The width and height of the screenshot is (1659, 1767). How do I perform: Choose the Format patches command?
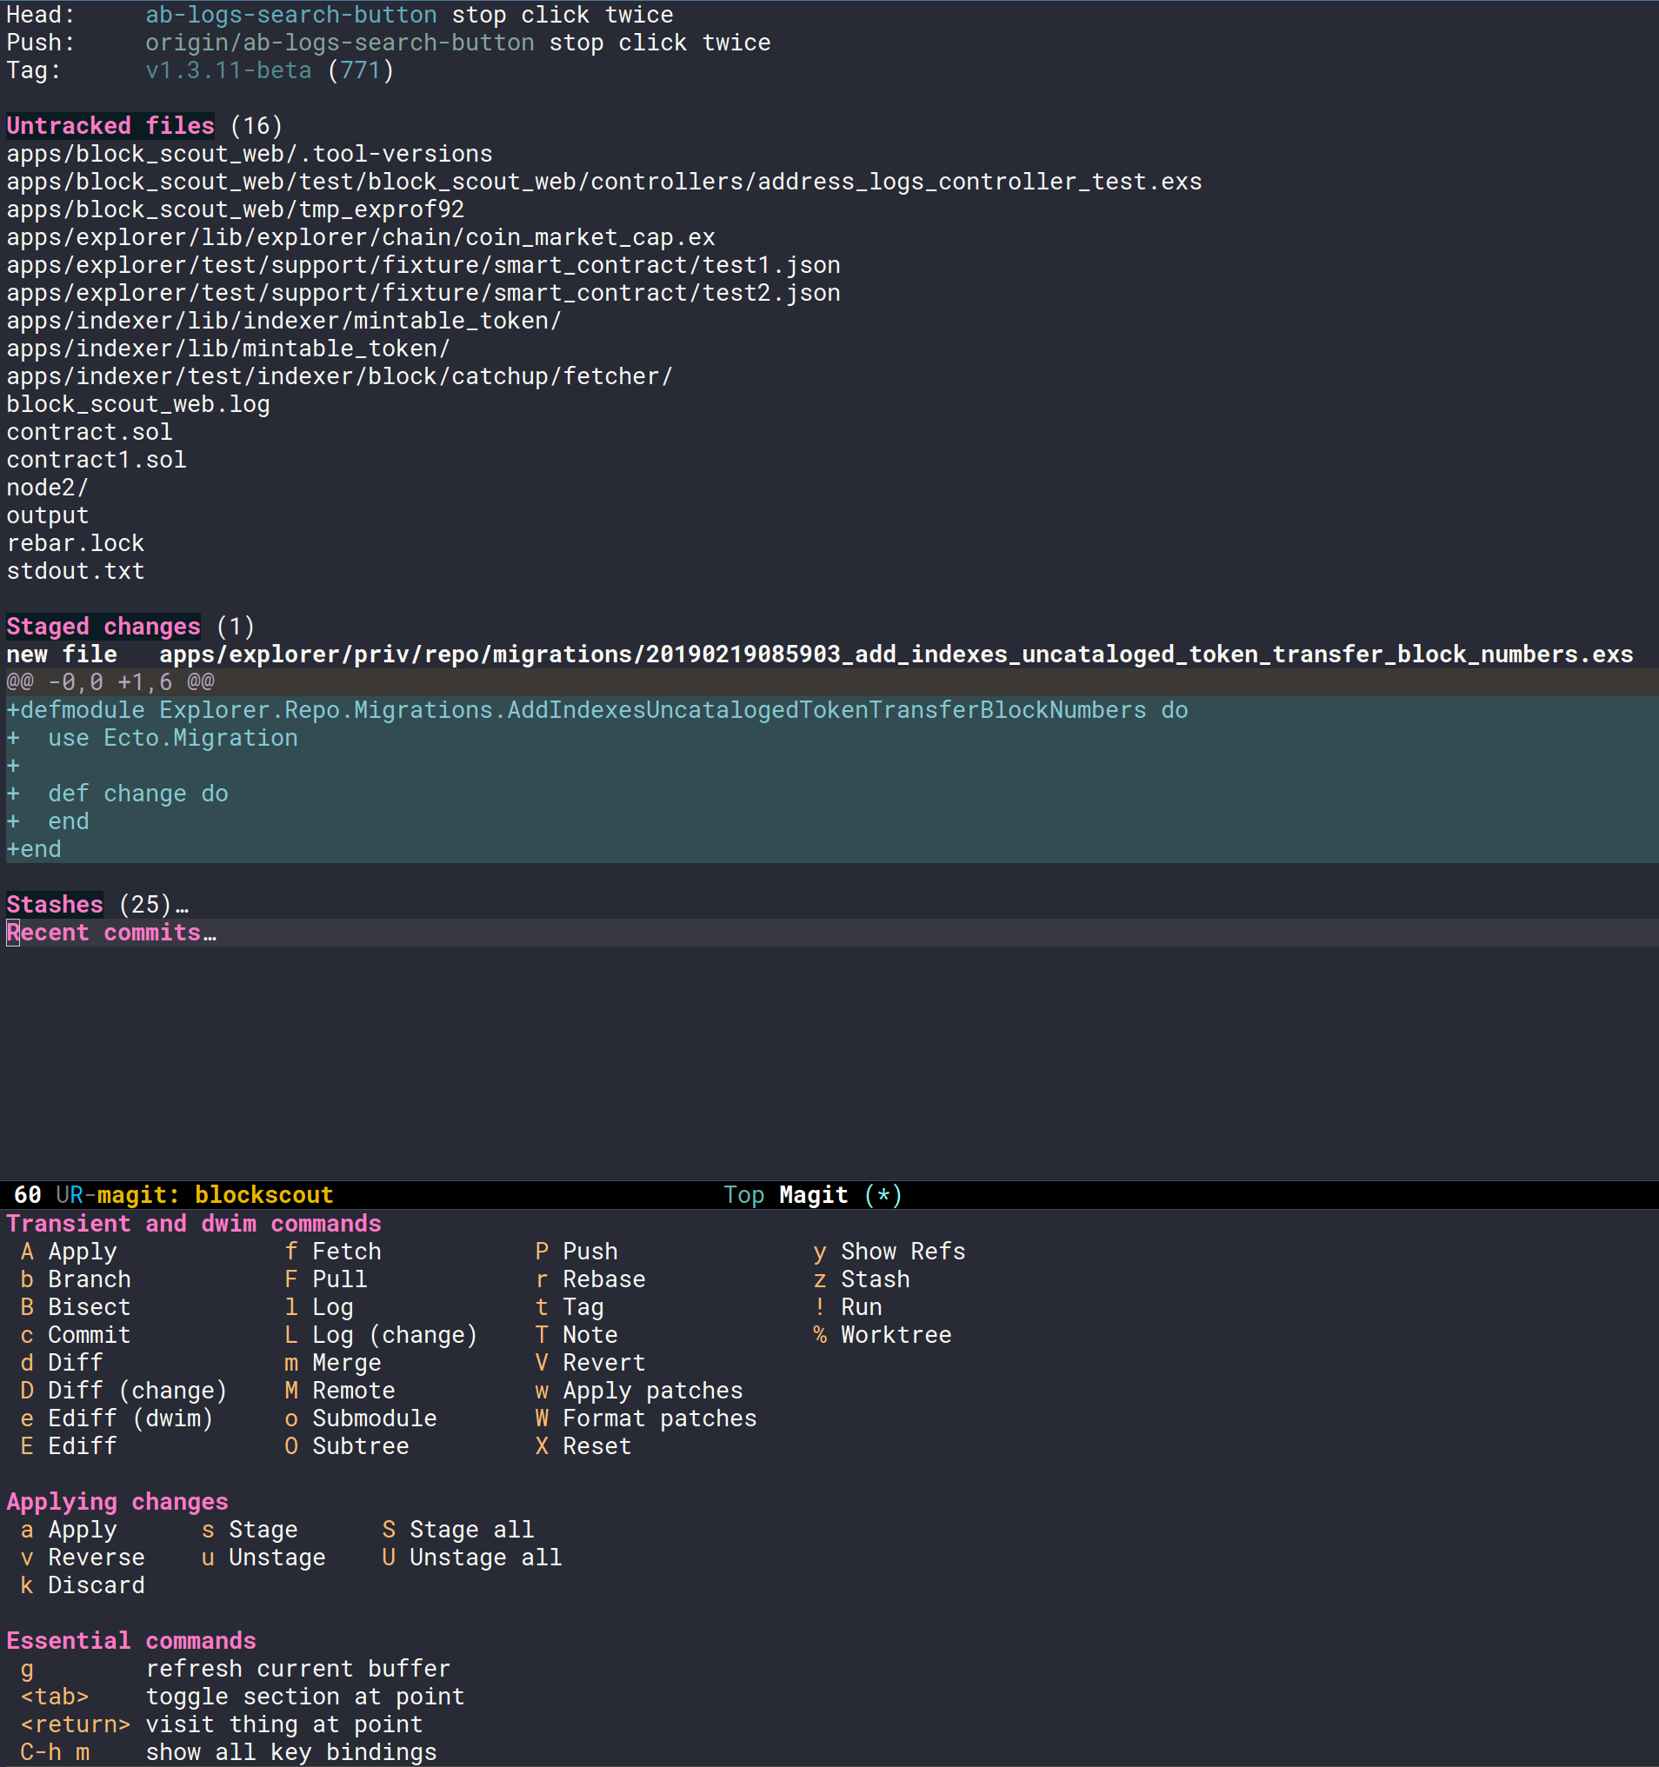(x=645, y=1418)
